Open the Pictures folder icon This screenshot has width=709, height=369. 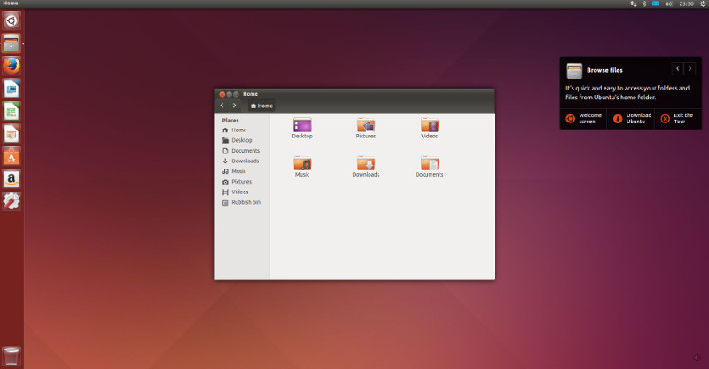[x=366, y=126]
